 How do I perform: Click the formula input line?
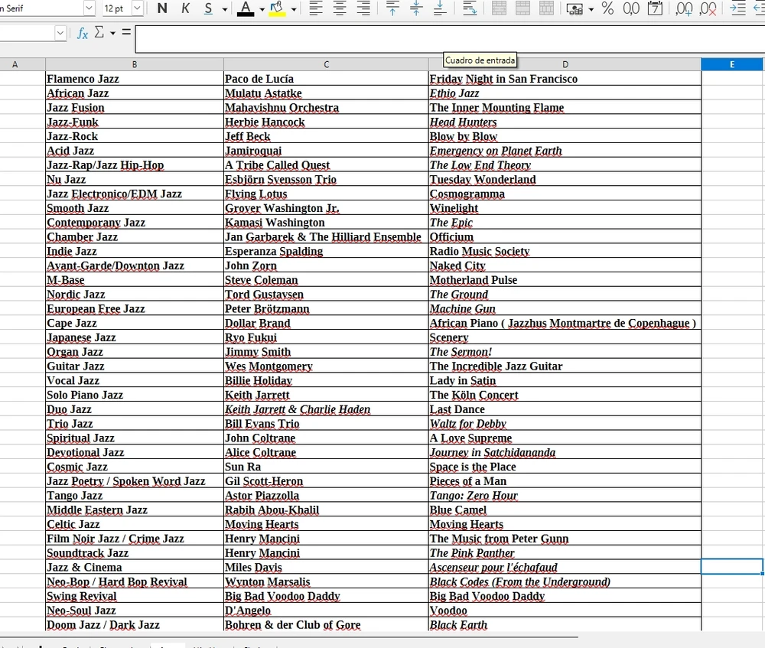coord(450,39)
